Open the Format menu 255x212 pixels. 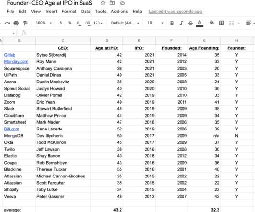[69, 12]
